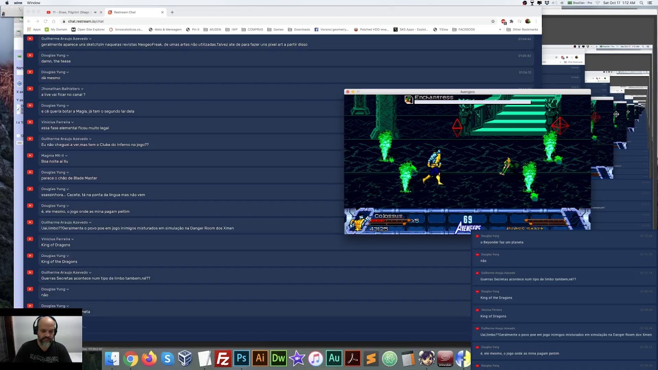Open the MUGEN bookmark folder

(x=213, y=29)
